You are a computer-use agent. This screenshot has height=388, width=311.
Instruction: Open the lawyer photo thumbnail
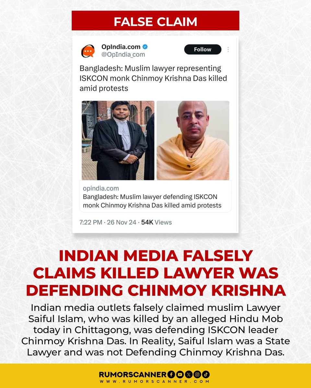click(x=118, y=140)
